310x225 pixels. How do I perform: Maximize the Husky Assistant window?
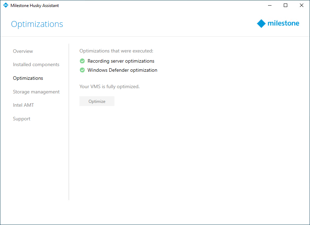point(286,5)
